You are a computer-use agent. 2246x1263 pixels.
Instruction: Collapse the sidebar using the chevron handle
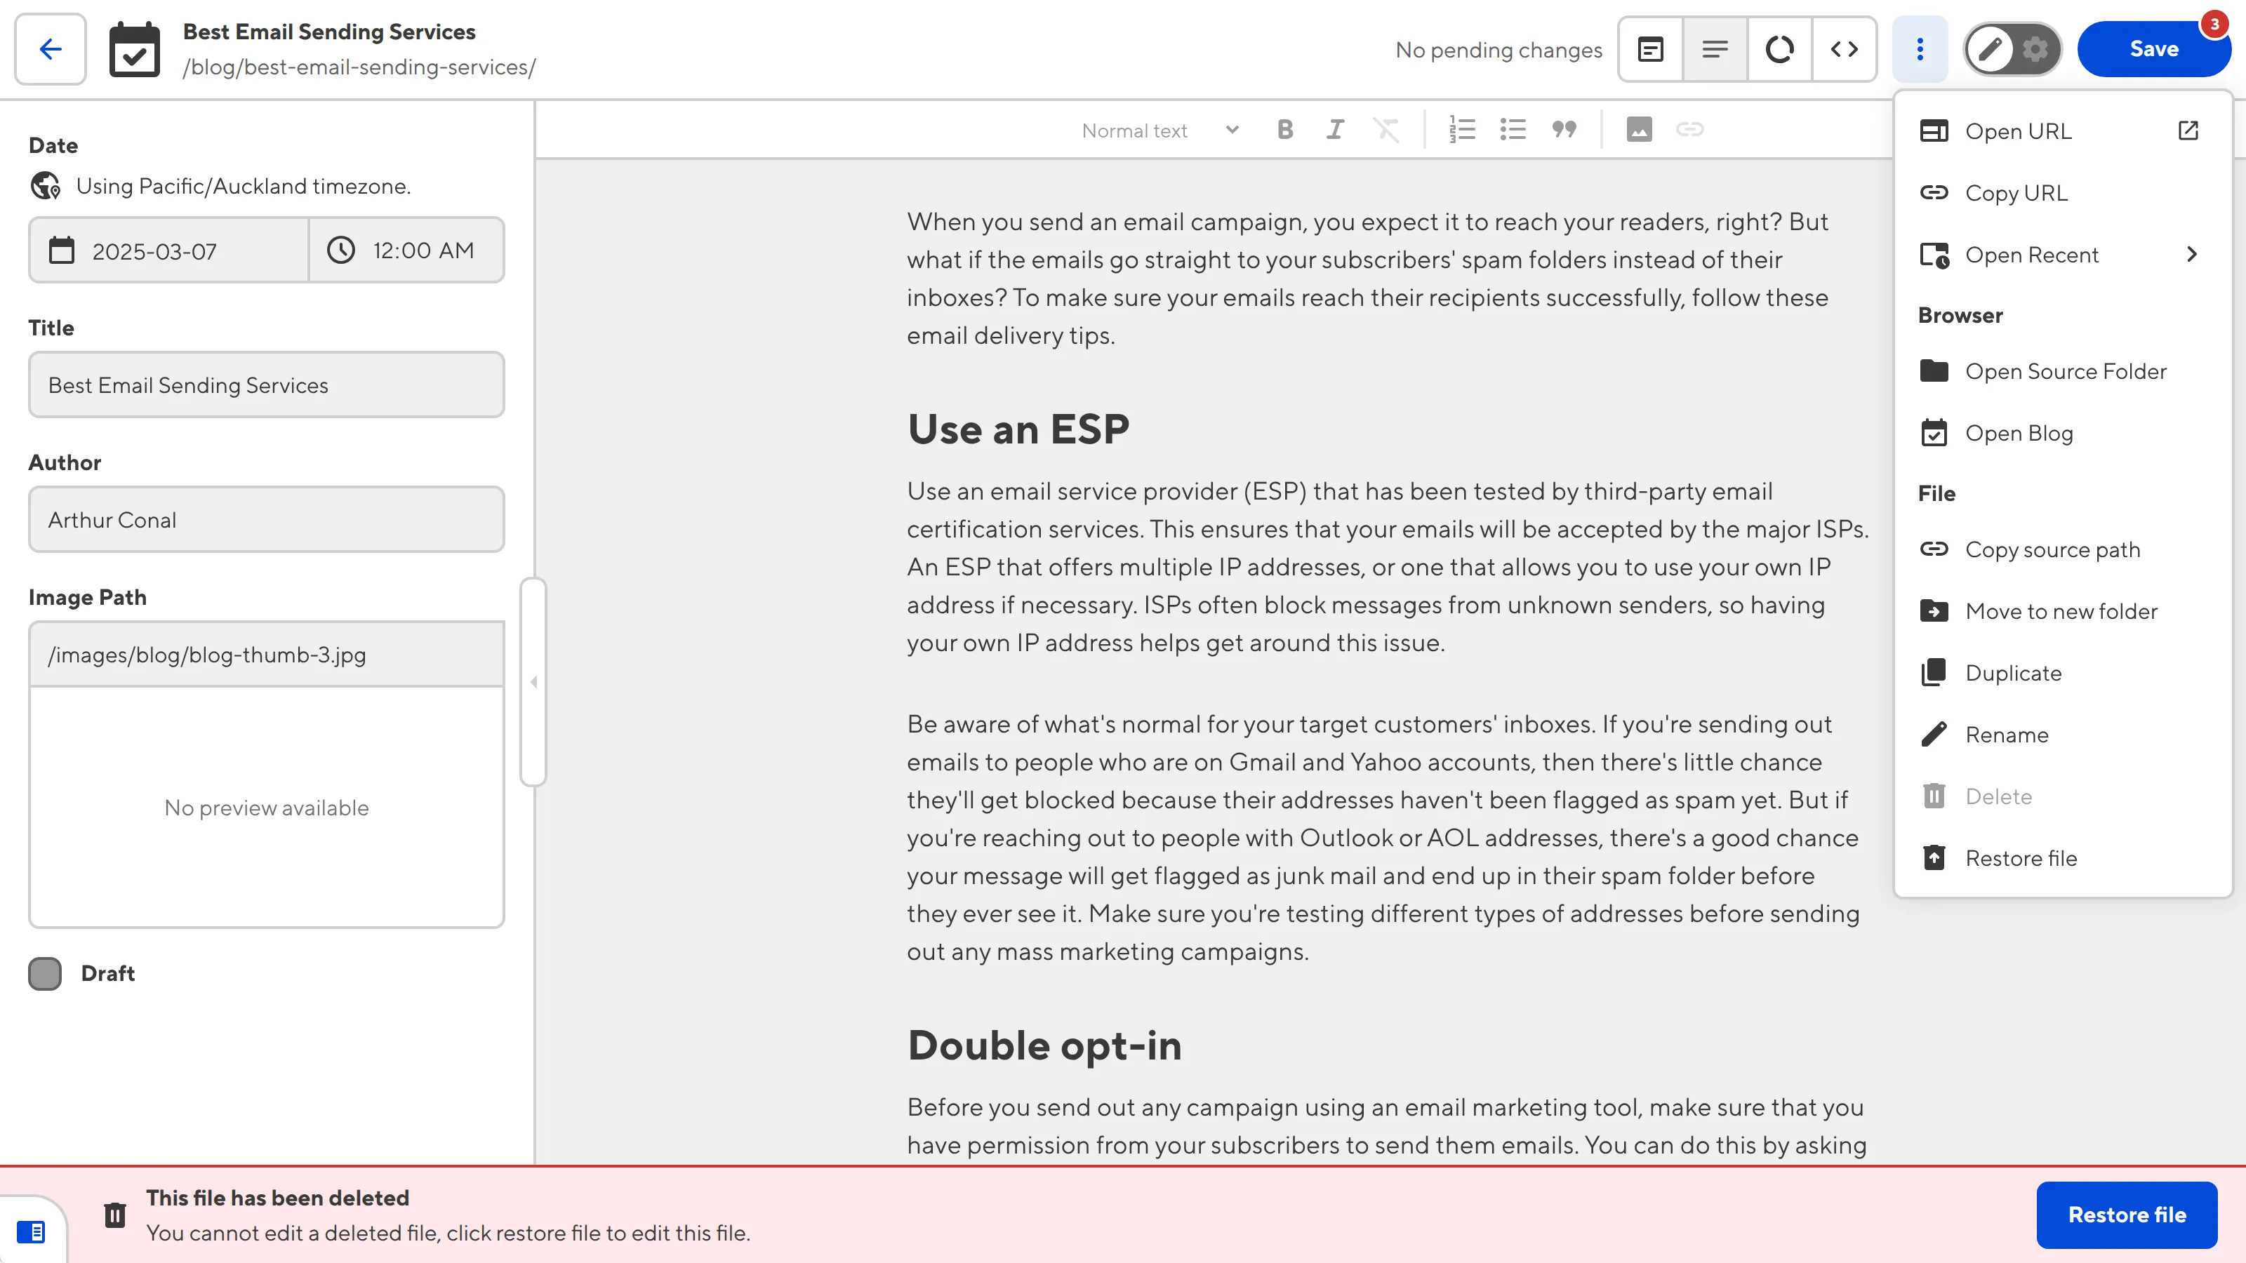click(533, 681)
